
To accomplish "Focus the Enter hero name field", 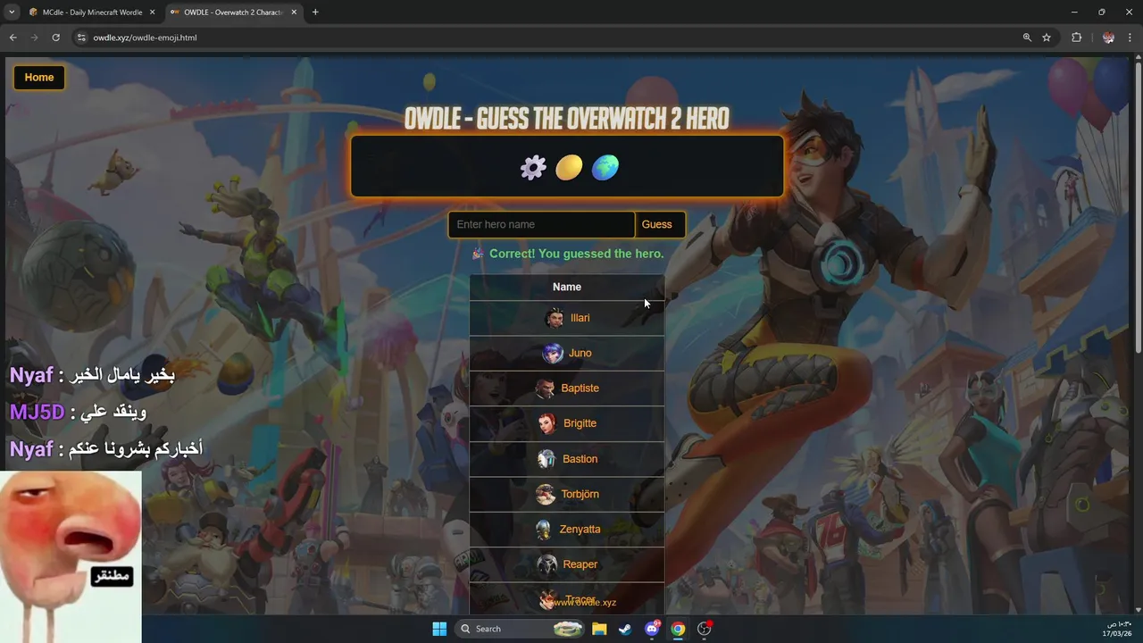I will [x=541, y=225].
